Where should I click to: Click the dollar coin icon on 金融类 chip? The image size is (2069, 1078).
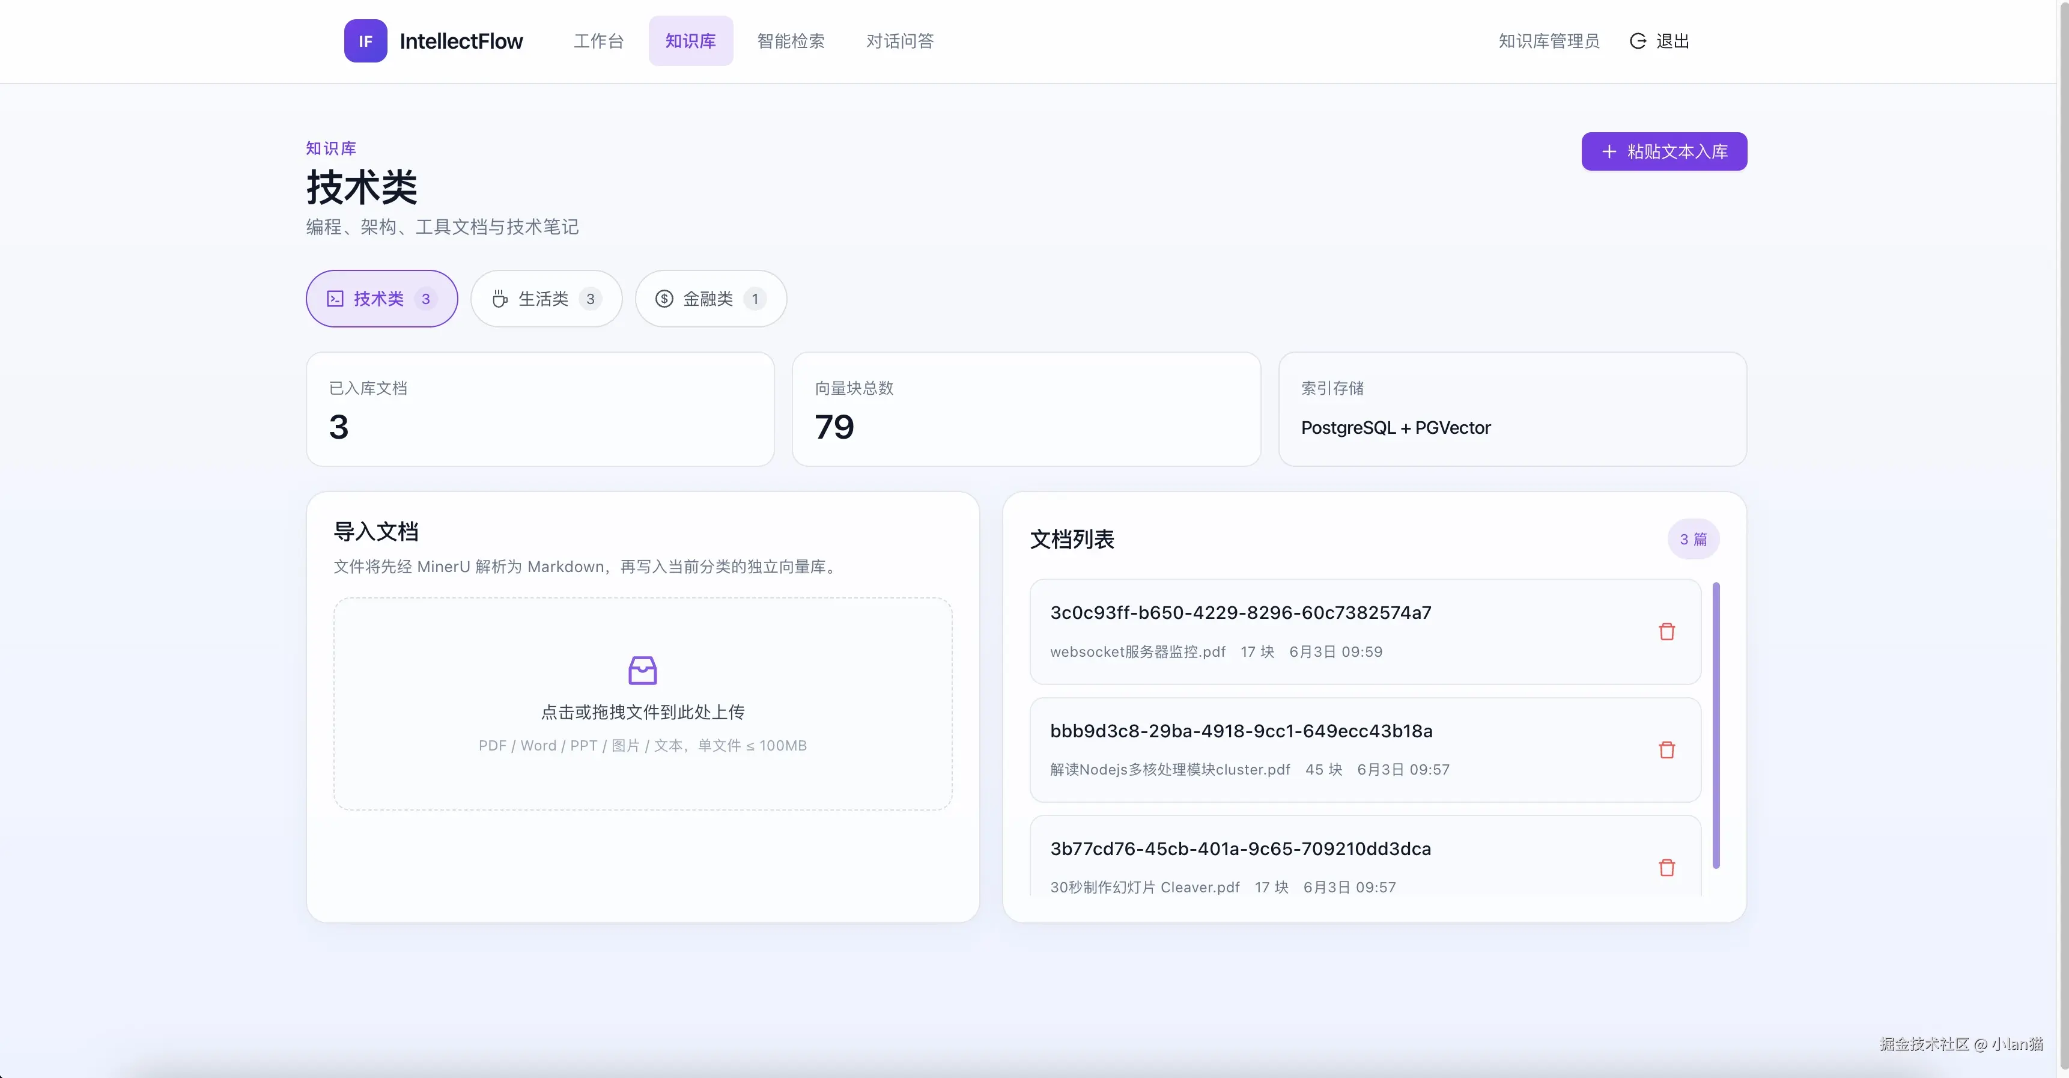point(664,299)
